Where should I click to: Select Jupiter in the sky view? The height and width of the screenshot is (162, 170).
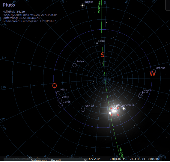(x=82, y=5)
